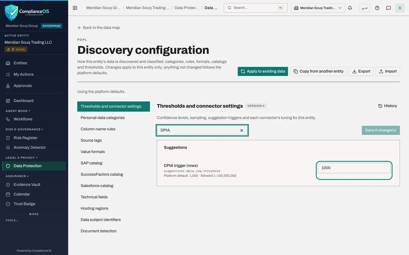Screen dimensions: 409x255
Task: Open My Actions in the sidebar
Action: [34, 74]
